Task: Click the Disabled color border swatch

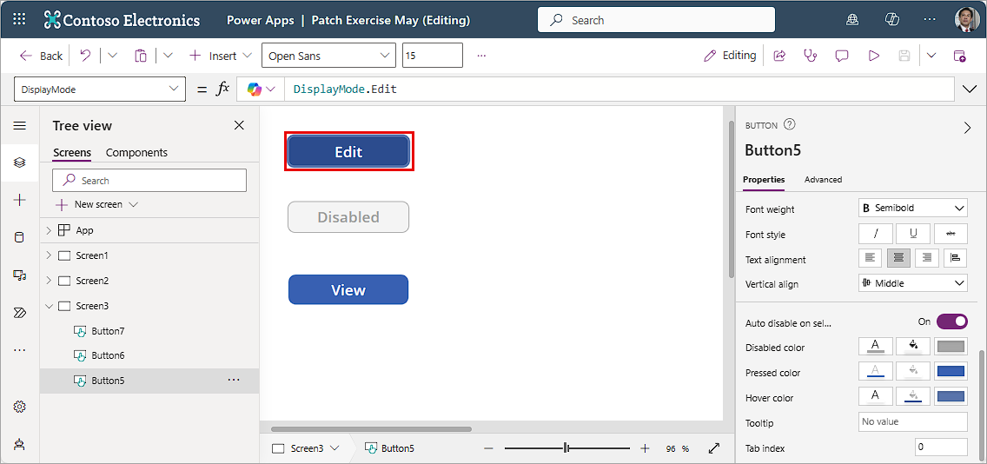Action: (x=951, y=347)
